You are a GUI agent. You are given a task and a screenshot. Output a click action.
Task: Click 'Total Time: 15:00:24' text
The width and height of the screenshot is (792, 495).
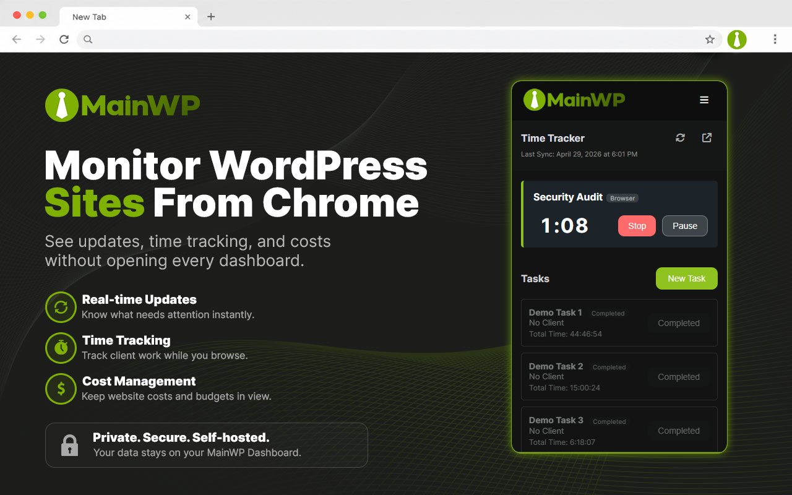pyautogui.click(x=564, y=388)
